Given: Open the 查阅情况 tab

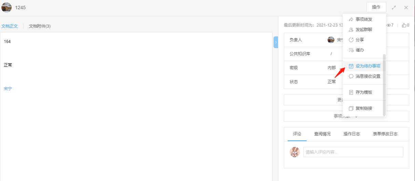Looking at the screenshot, I should (x=322, y=134).
